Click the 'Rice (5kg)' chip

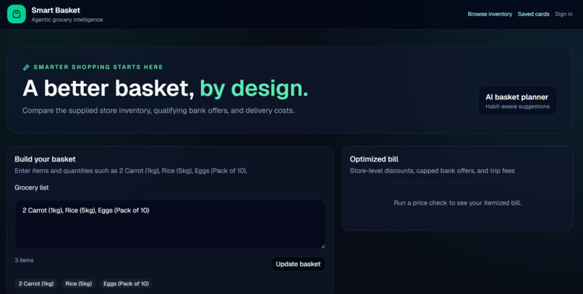[78, 284]
